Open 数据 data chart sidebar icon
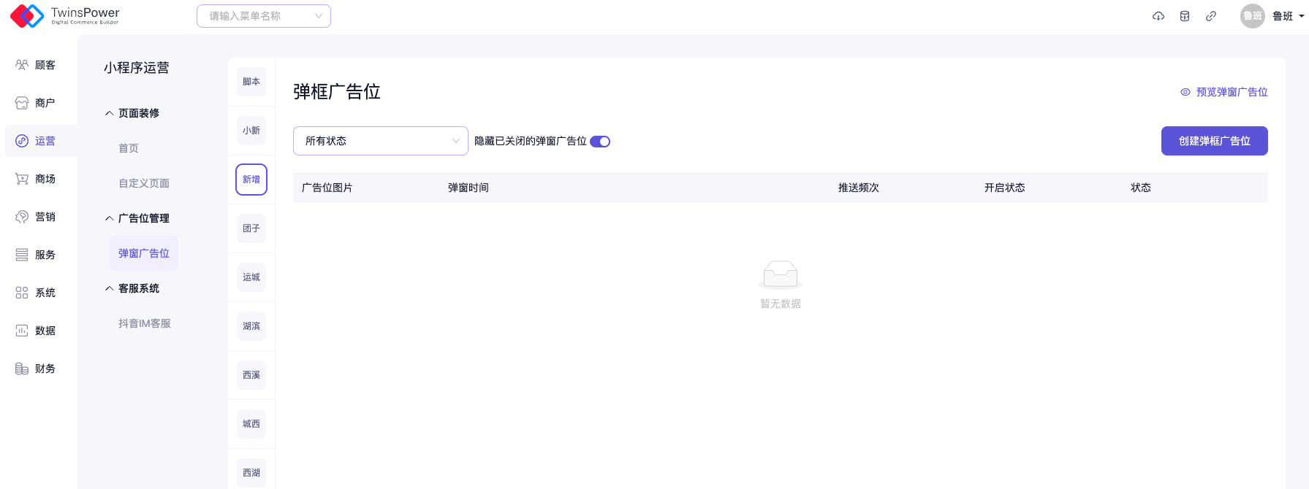This screenshot has height=489, width=1309. pyautogui.click(x=22, y=331)
